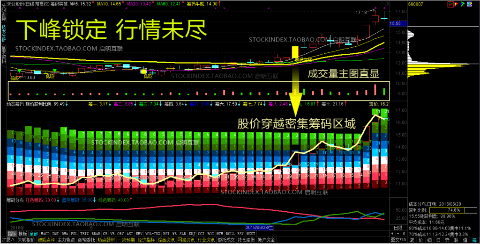480x244 pixels.
Task: Switch to the VOL-TDX indicator
Action: [x=153, y=234]
